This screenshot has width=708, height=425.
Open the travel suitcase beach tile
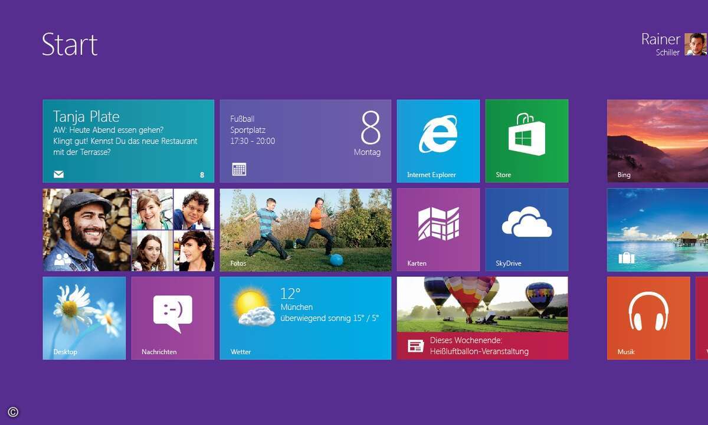point(657,230)
